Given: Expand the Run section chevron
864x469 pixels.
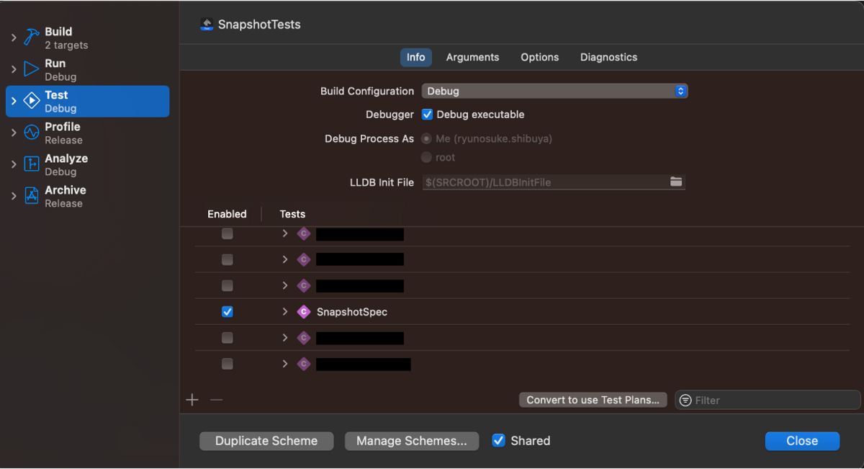Looking at the screenshot, I should pyautogui.click(x=14, y=69).
